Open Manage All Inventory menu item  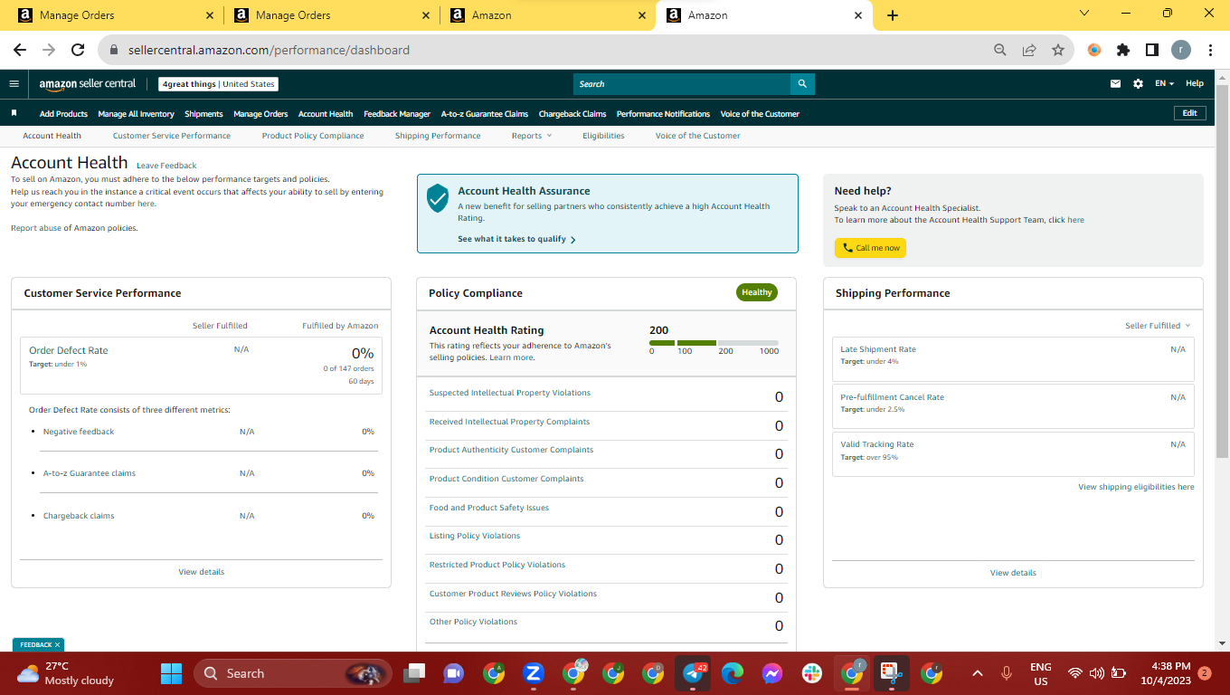tap(136, 114)
